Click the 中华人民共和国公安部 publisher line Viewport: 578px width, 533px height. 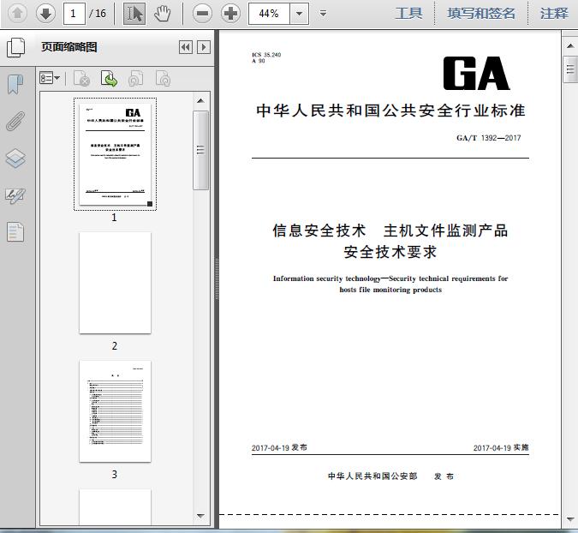click(372, 476)
